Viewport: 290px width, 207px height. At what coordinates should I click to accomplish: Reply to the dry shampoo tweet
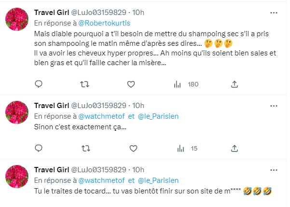[x=40, y=84]
